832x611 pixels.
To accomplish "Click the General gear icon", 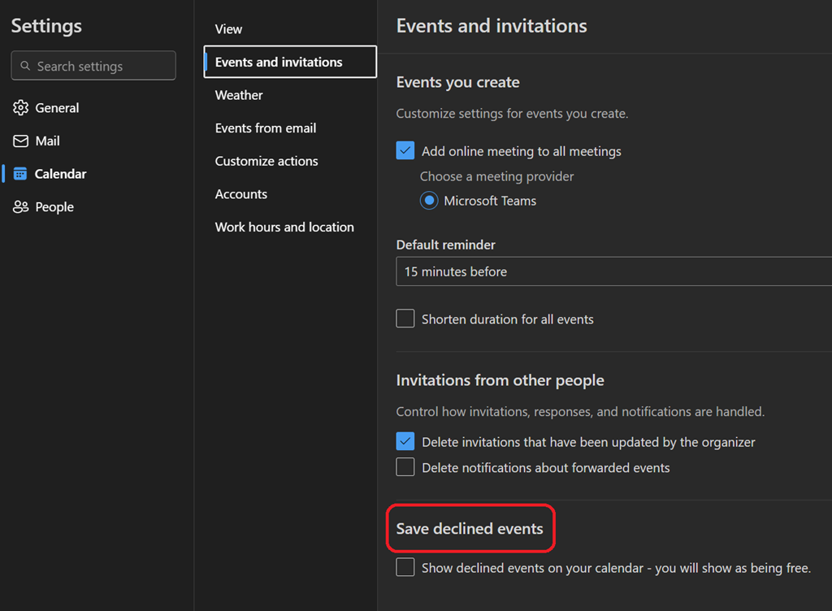I will (x=20, y=108).
